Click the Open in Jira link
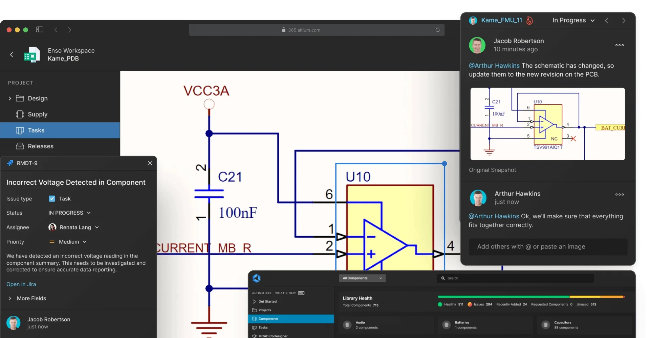 click(x=21, y=284)
